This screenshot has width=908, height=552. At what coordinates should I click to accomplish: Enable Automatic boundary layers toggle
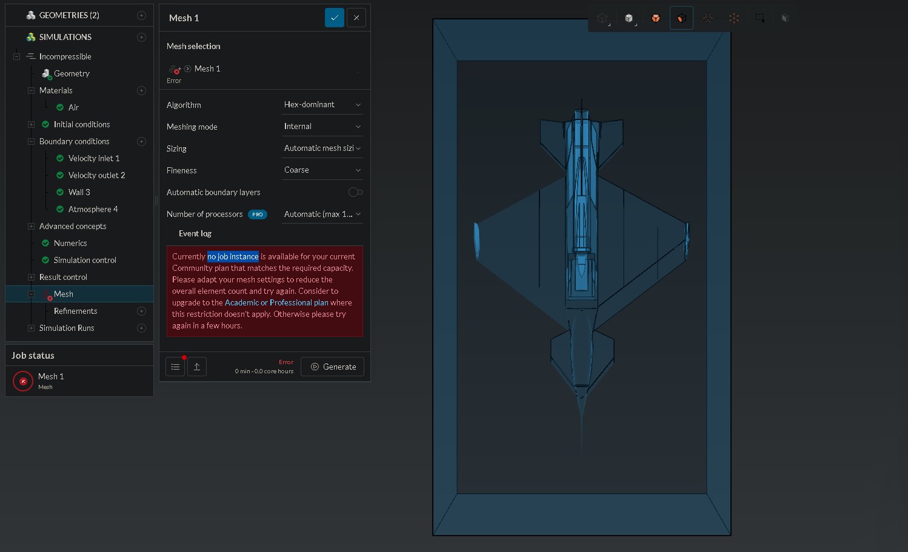355,192
